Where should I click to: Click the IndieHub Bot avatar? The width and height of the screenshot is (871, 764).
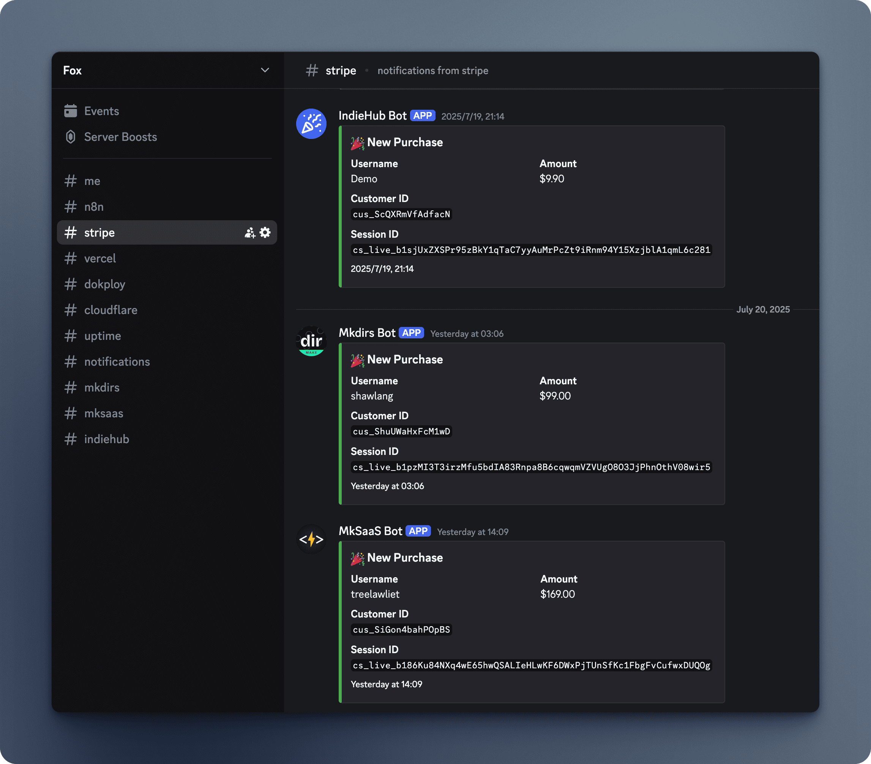(x=311, y=123)
